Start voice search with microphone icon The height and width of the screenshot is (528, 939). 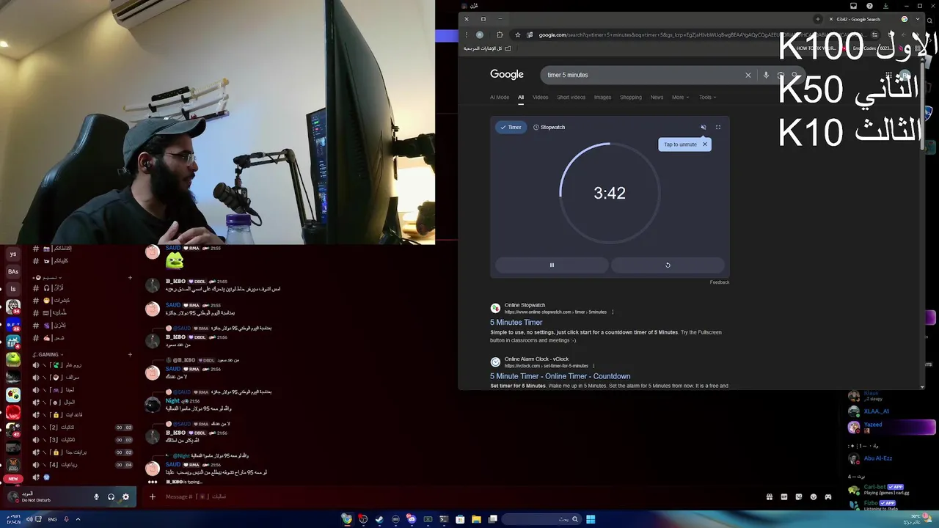click(766, 75)
